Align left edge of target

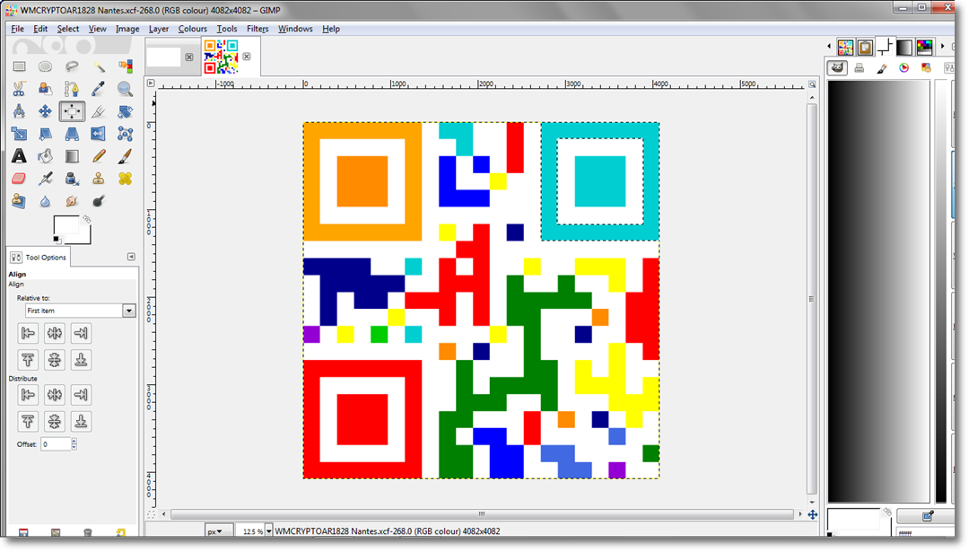[28, 333]
